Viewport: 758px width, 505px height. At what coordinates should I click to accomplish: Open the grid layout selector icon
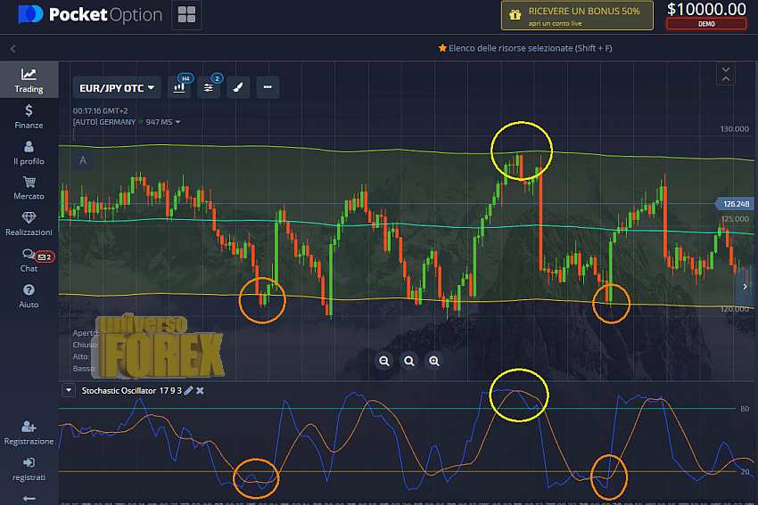click(186, 14)
